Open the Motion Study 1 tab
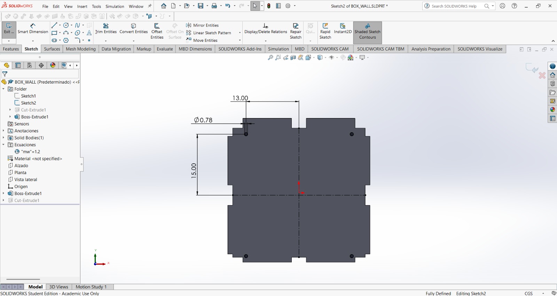 point(91,287)
